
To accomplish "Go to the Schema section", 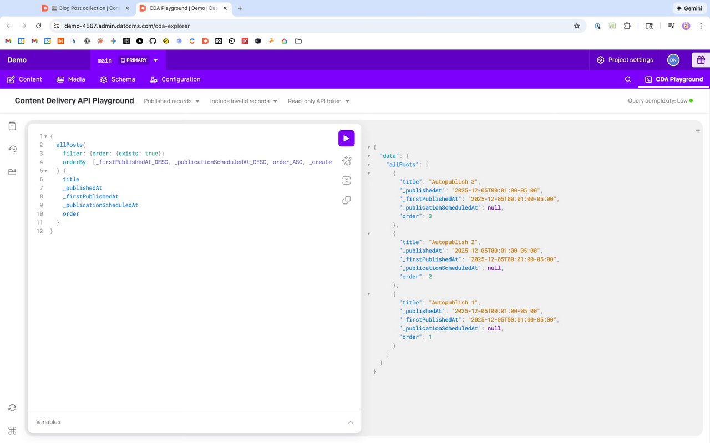I will click(x=118, y=79).
